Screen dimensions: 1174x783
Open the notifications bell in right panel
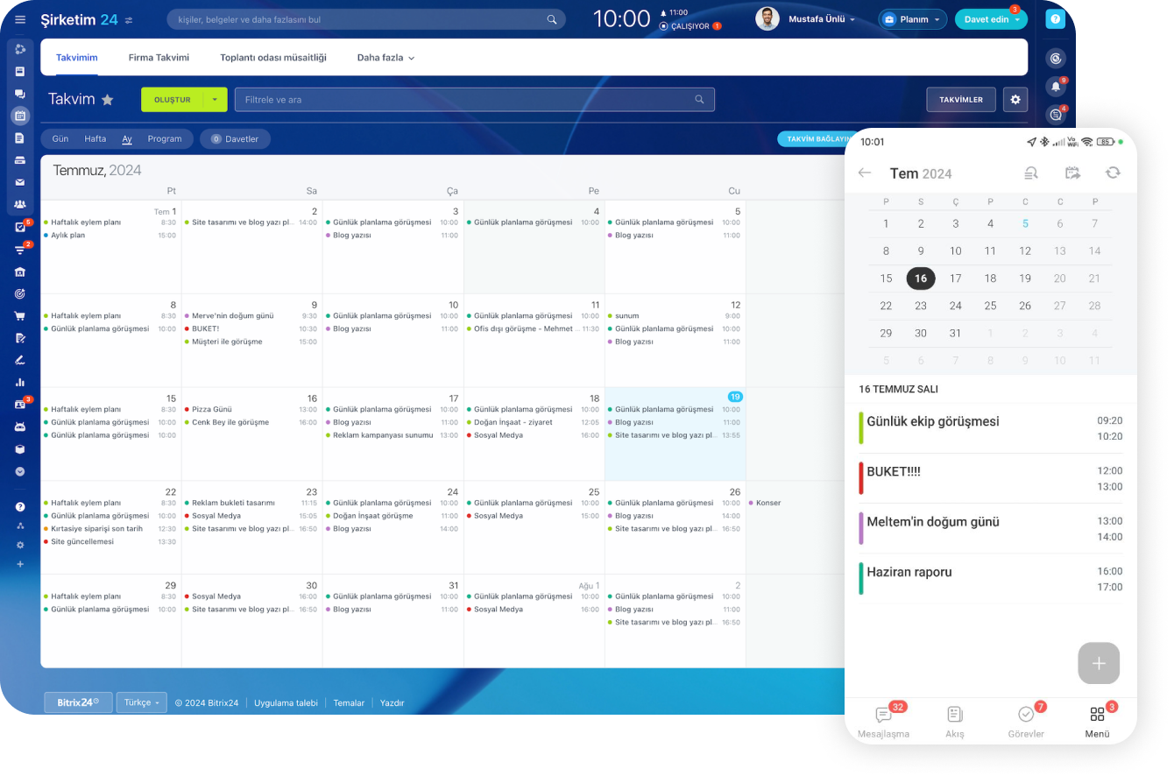(x=1056, y=87)
